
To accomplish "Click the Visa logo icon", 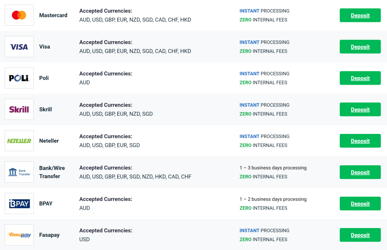I will pyautogui.click(x=19, y=47).
